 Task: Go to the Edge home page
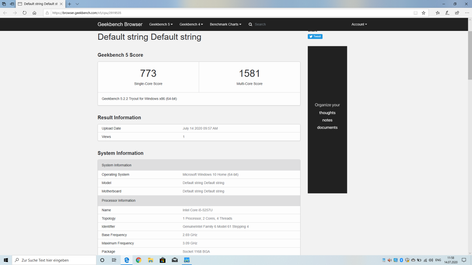click(x=34, y=13)
